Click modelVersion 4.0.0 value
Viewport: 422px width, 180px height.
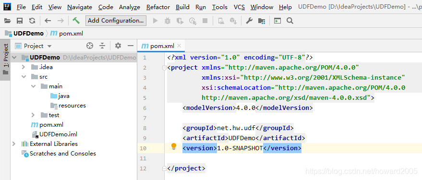246,108
